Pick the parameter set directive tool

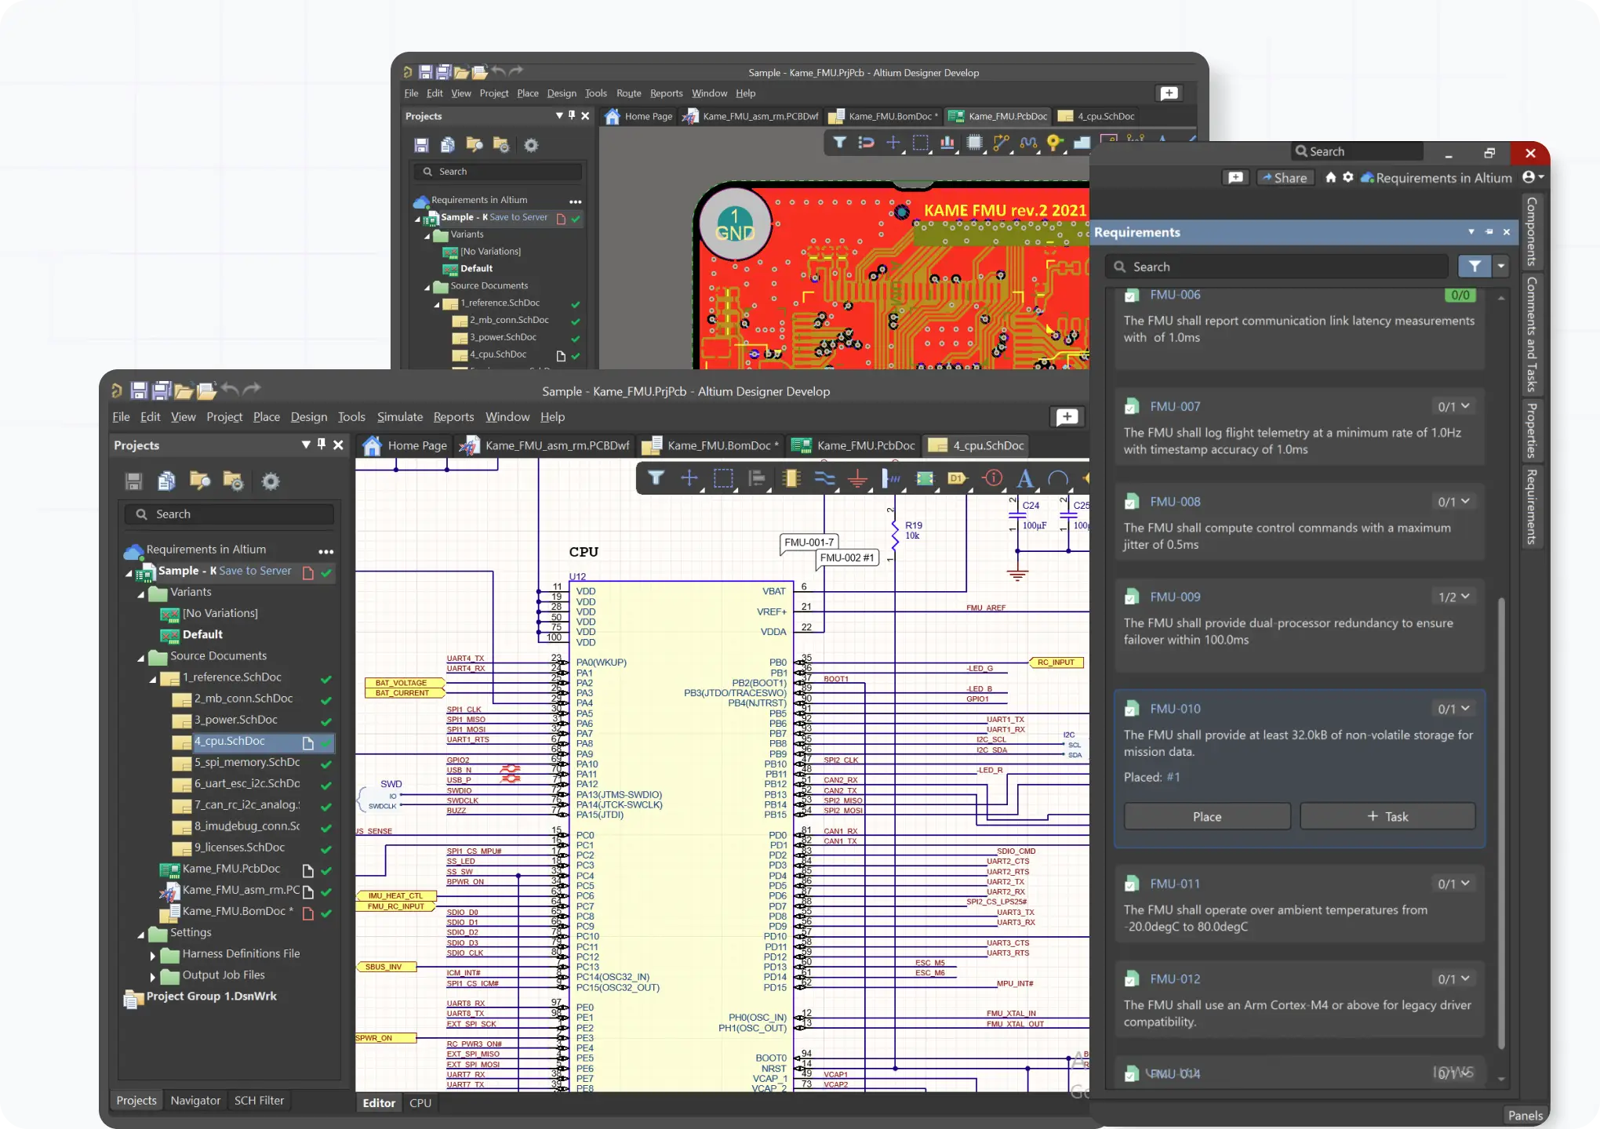[x=992, y=477]
